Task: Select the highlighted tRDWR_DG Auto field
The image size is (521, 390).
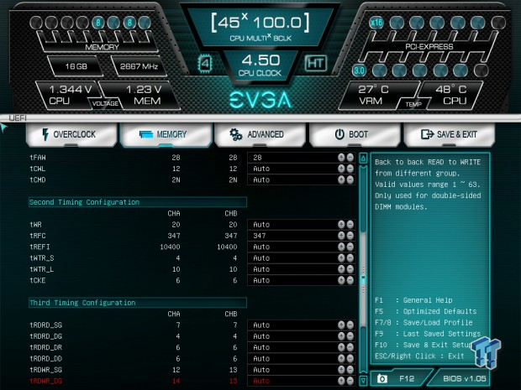Action: click(x=301, y=381)
